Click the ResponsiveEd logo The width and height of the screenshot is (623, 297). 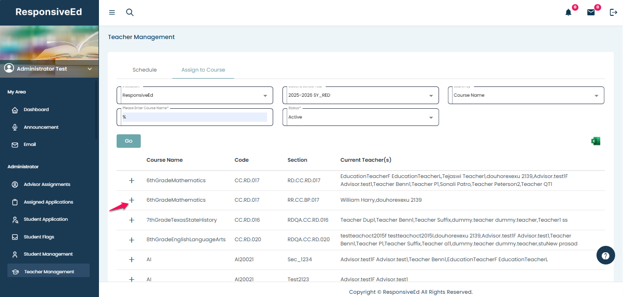[x=49, y=12]
